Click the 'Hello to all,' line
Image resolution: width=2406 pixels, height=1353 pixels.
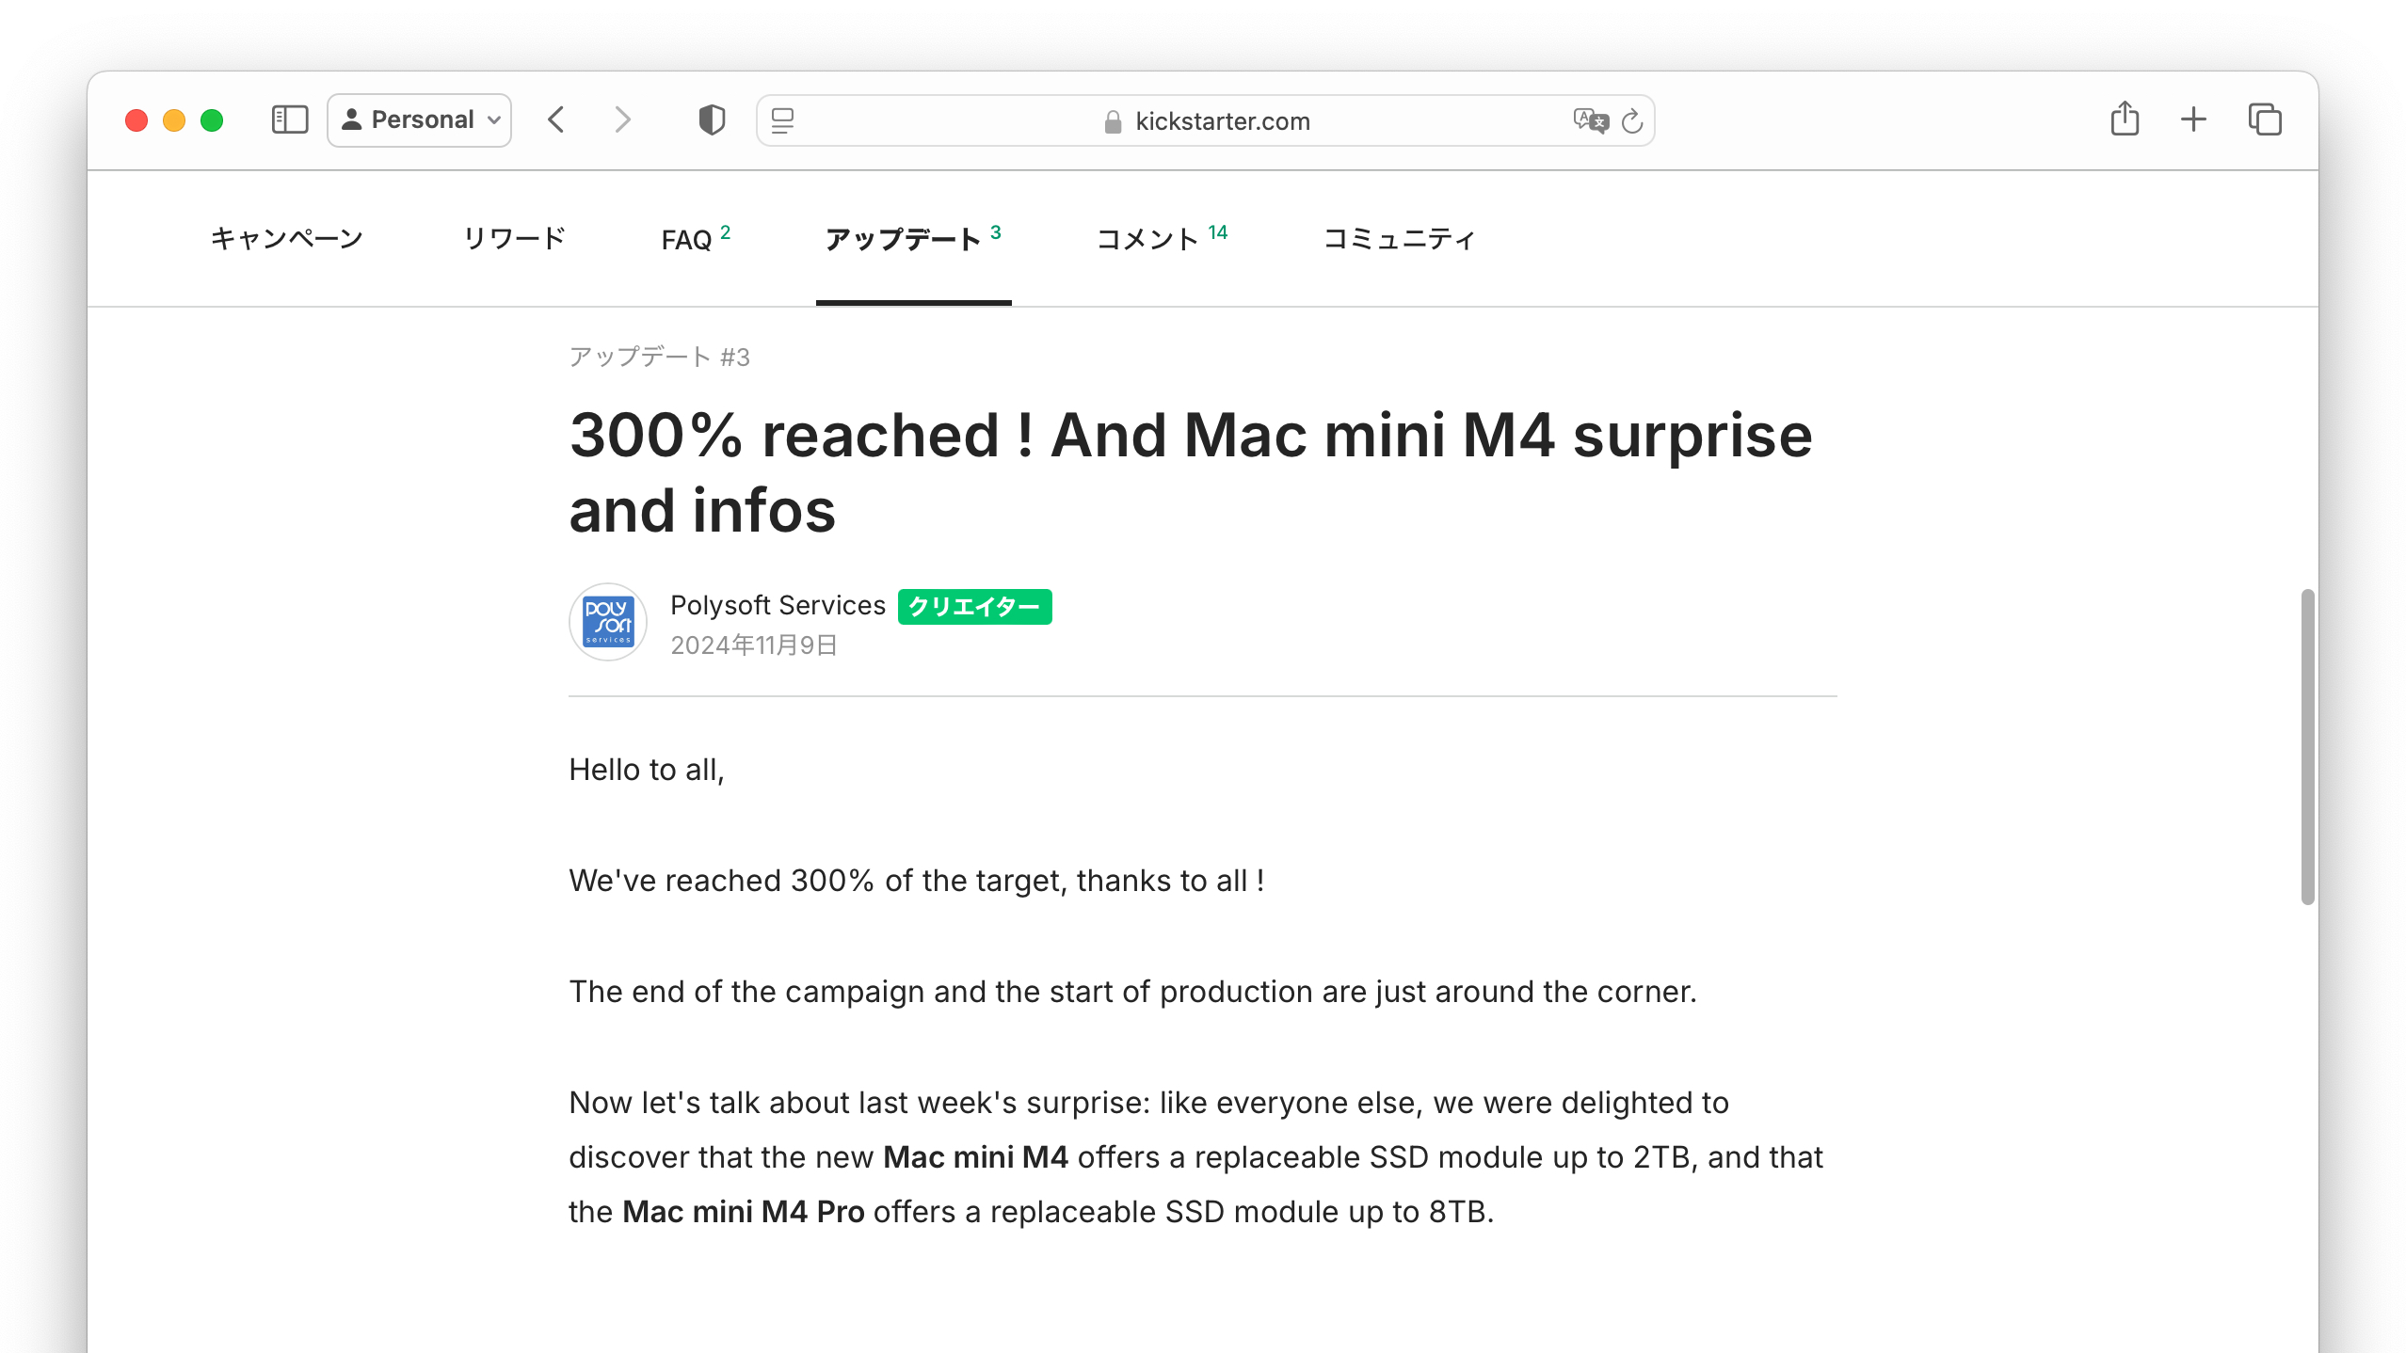coord(647,770)
